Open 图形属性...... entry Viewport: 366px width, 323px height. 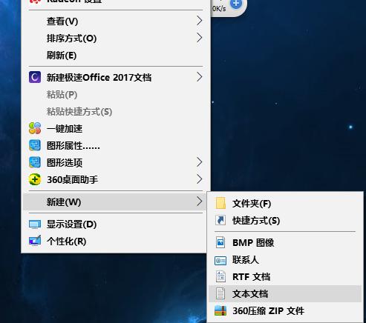pos(115,145)
